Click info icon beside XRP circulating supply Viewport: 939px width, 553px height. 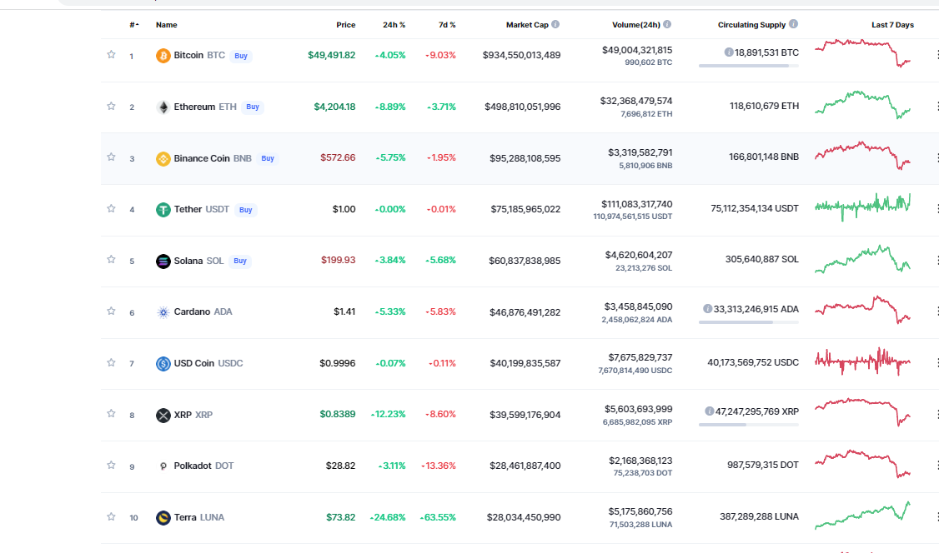point(710,411)
